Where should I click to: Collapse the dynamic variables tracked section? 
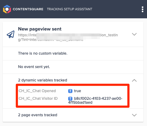(x=134, y=81)
